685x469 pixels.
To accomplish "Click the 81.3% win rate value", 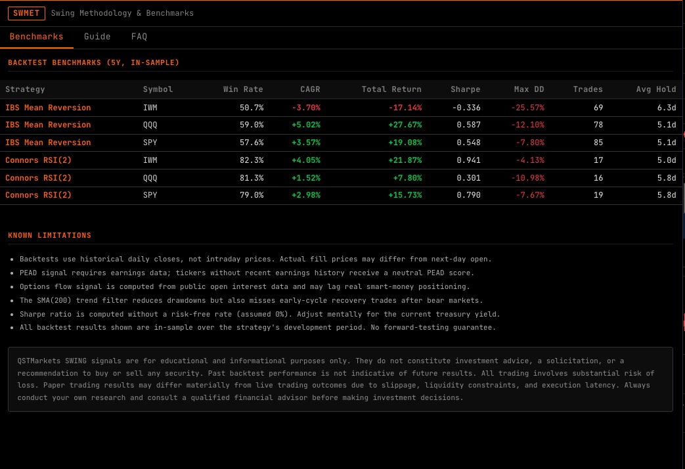I will [252, 178].
